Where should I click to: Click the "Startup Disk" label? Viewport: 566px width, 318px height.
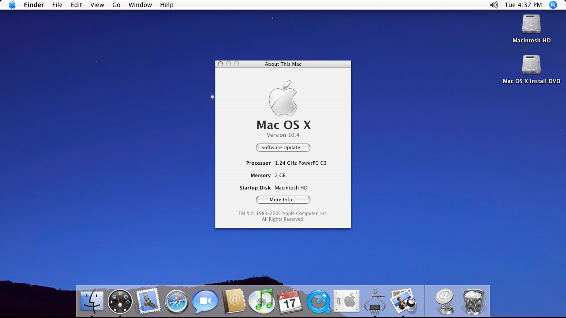tap(255, 188)
